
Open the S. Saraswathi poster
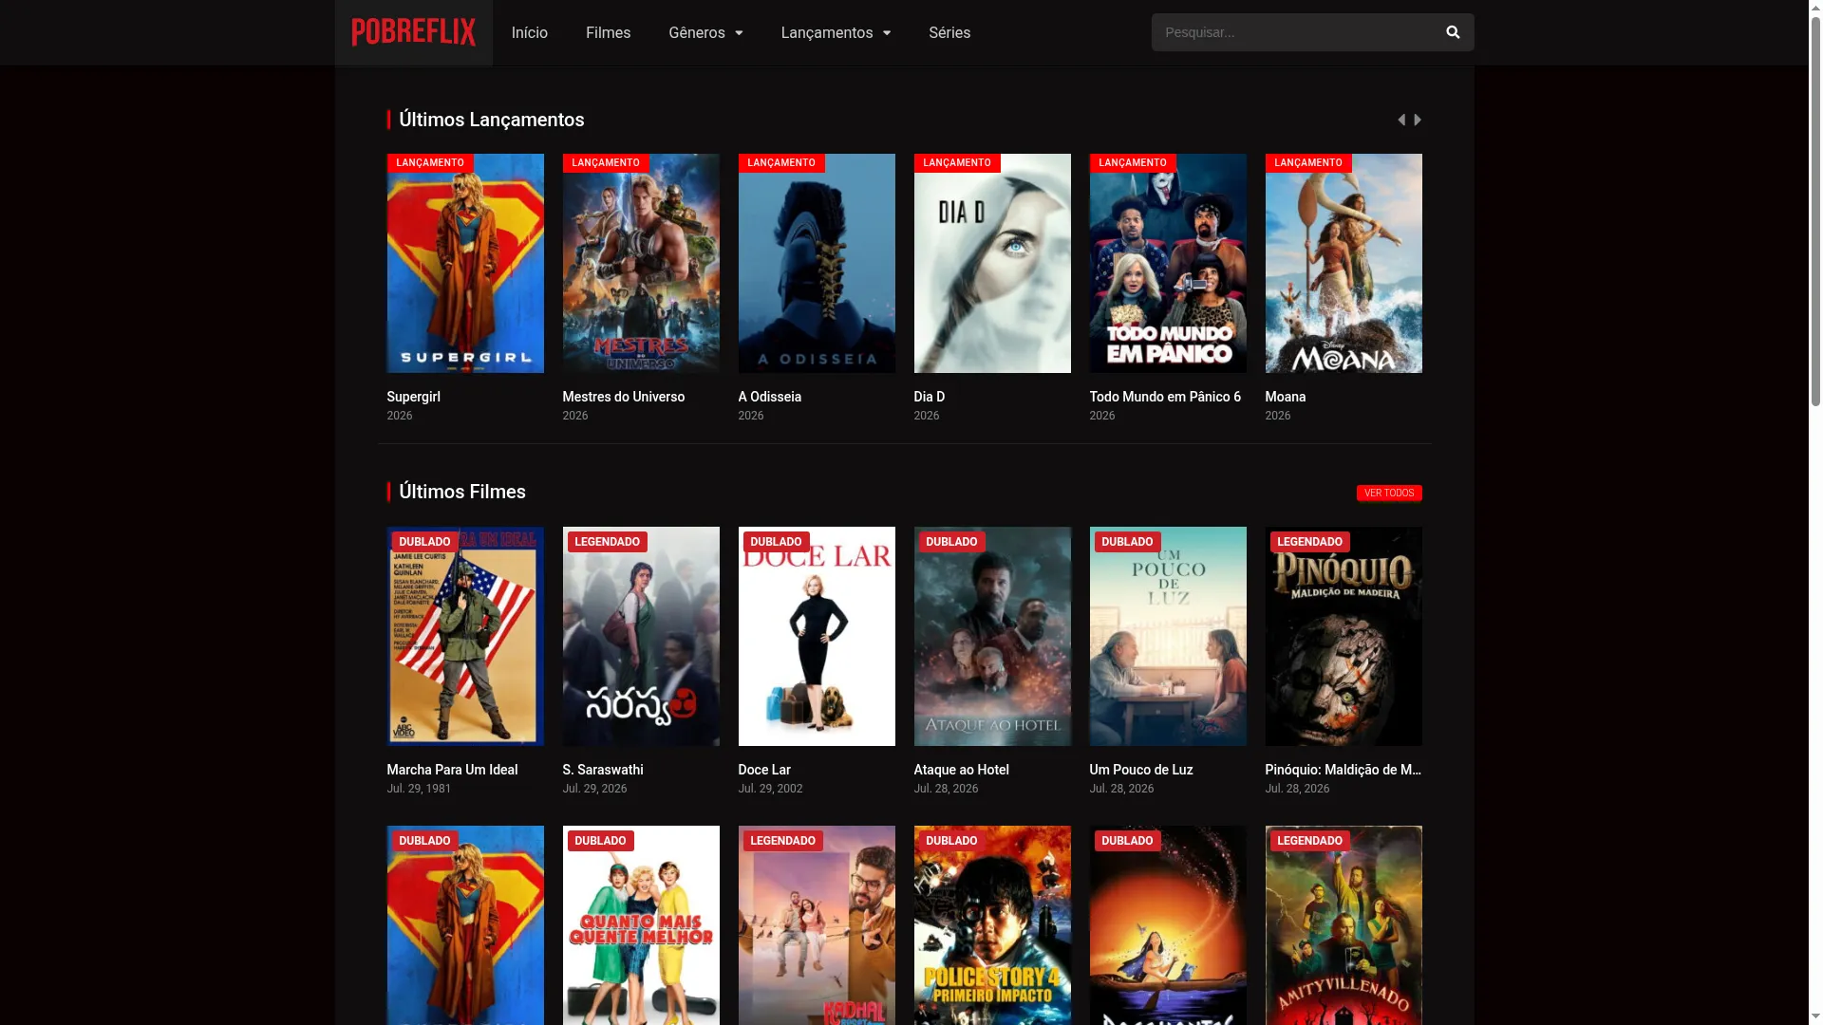(x=641, y=636)
